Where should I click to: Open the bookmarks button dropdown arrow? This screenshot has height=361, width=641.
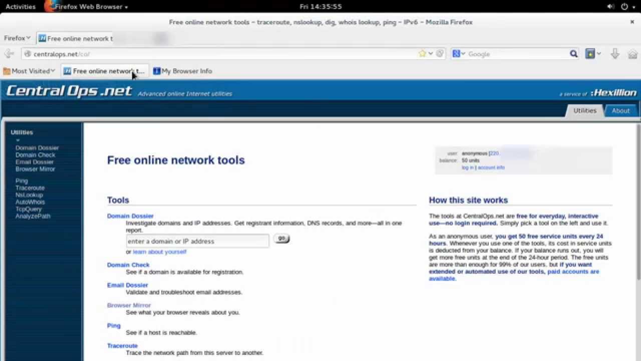(599, 54)
